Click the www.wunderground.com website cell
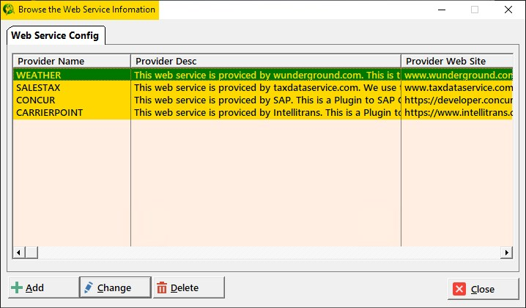The image size is (526, 308). coord(457,75)
